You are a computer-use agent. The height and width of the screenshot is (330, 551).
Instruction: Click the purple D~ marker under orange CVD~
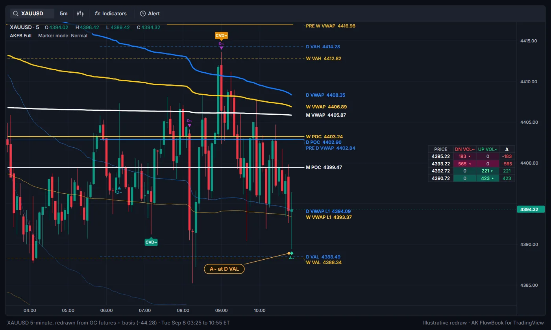221,45
